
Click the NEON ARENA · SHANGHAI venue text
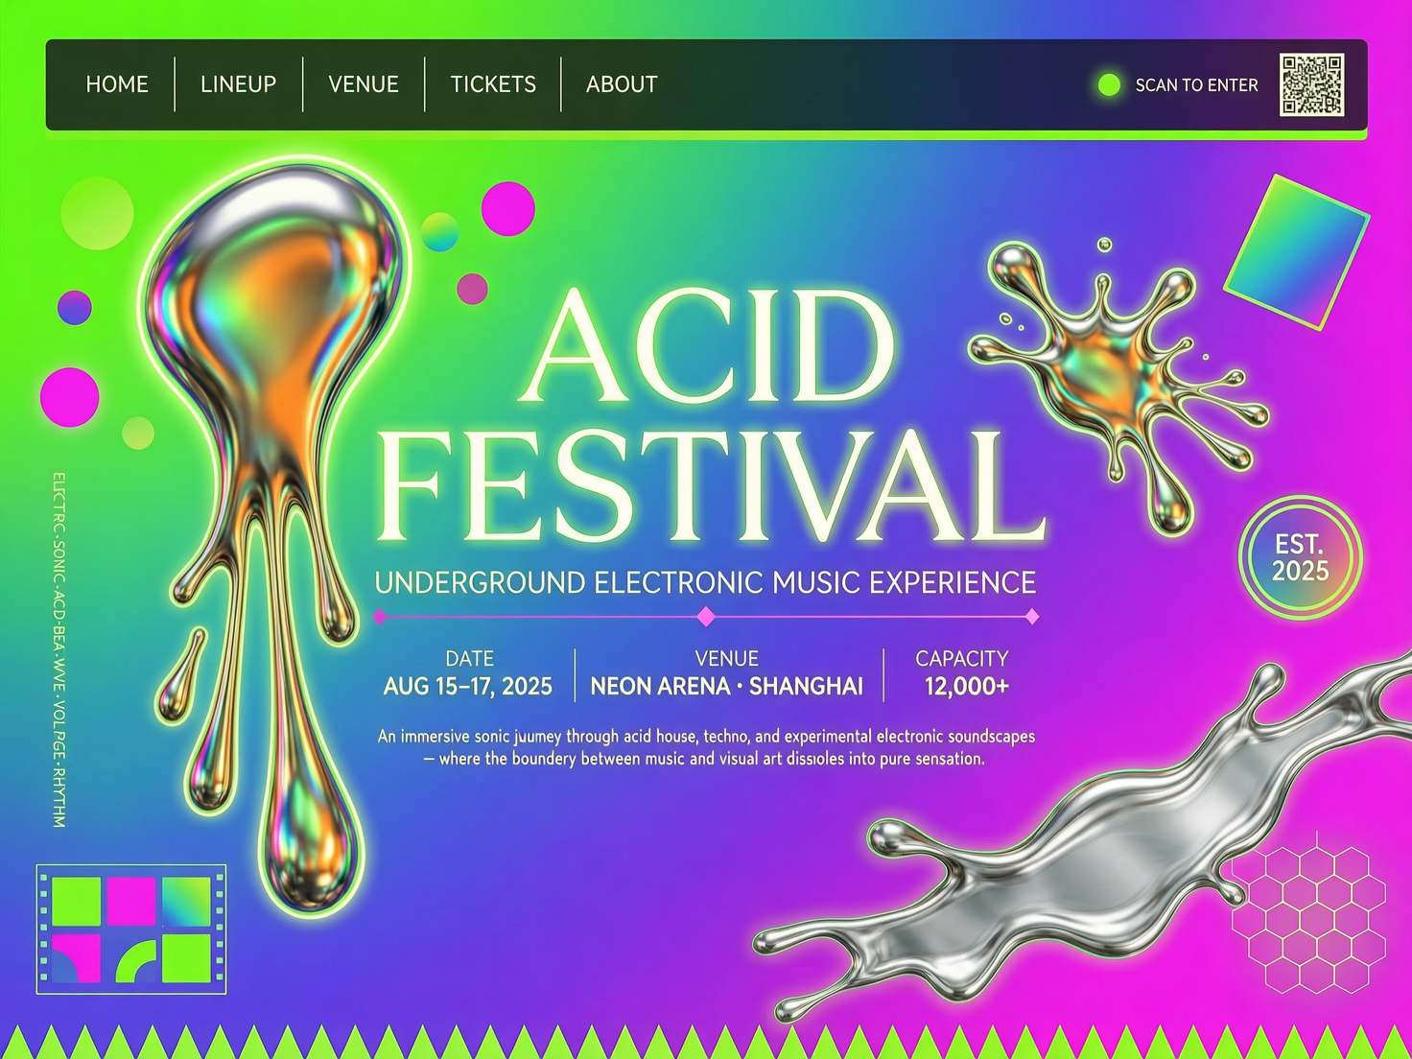pos(727,687)
